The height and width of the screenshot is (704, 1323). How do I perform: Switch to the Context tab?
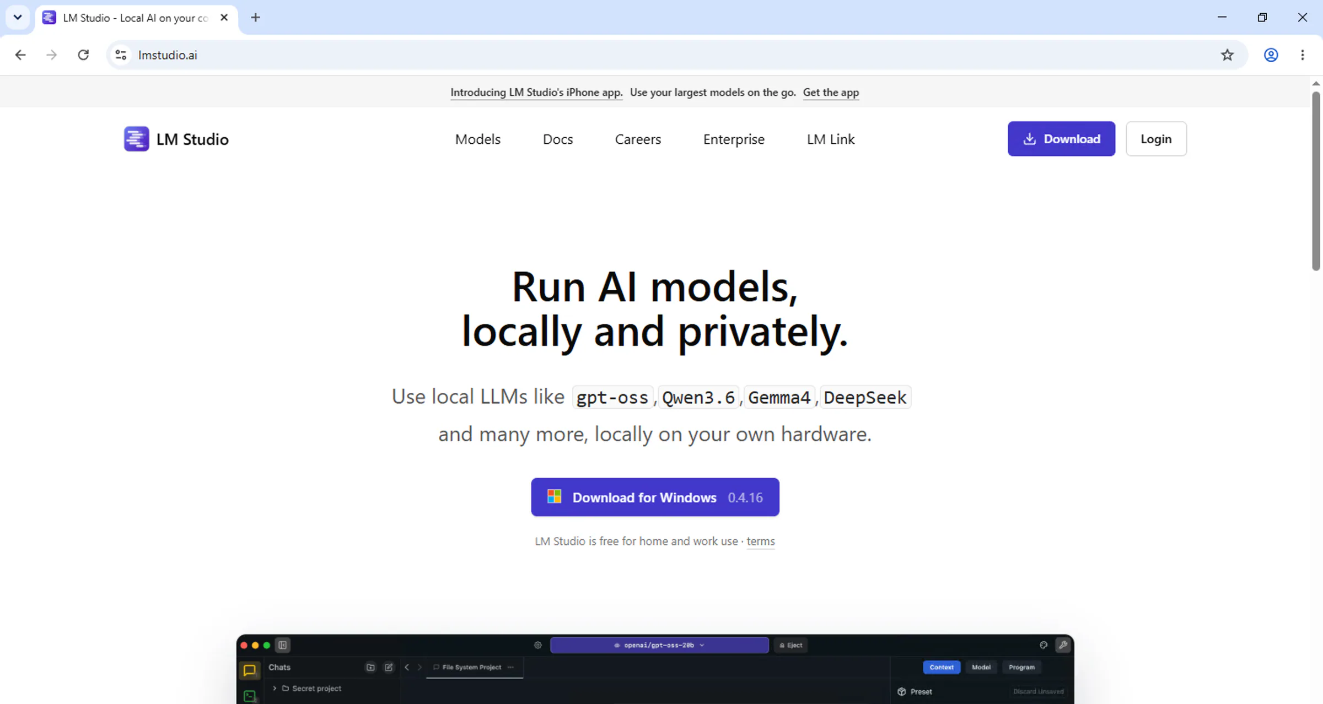tap(942, 667)
